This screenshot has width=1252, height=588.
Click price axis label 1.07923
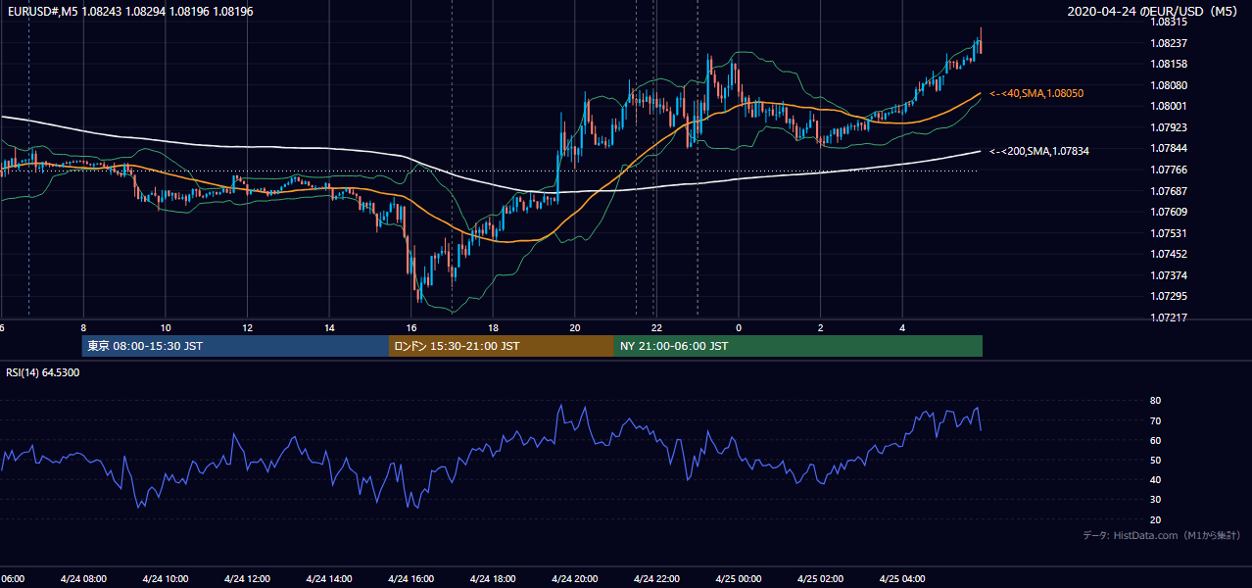1170,127
